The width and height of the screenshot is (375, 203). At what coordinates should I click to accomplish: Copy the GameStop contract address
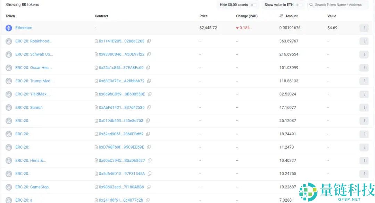click(x=149, y=187)
